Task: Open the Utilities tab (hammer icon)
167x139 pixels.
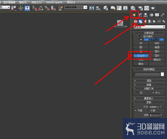Action: click(x=163, y=15)
